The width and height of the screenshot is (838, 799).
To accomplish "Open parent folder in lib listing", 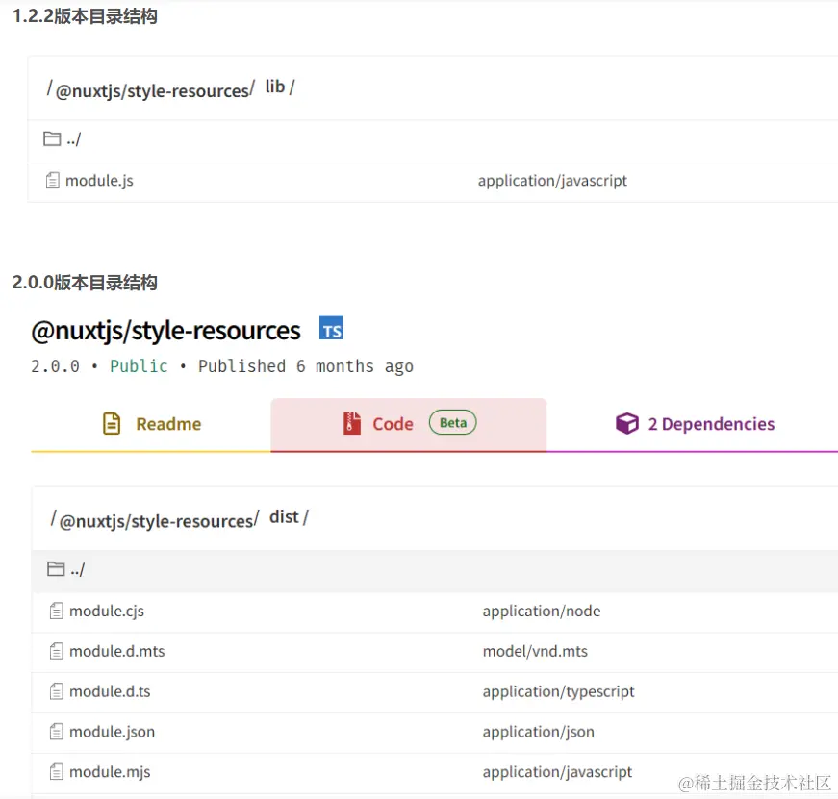I will point(74,139).
